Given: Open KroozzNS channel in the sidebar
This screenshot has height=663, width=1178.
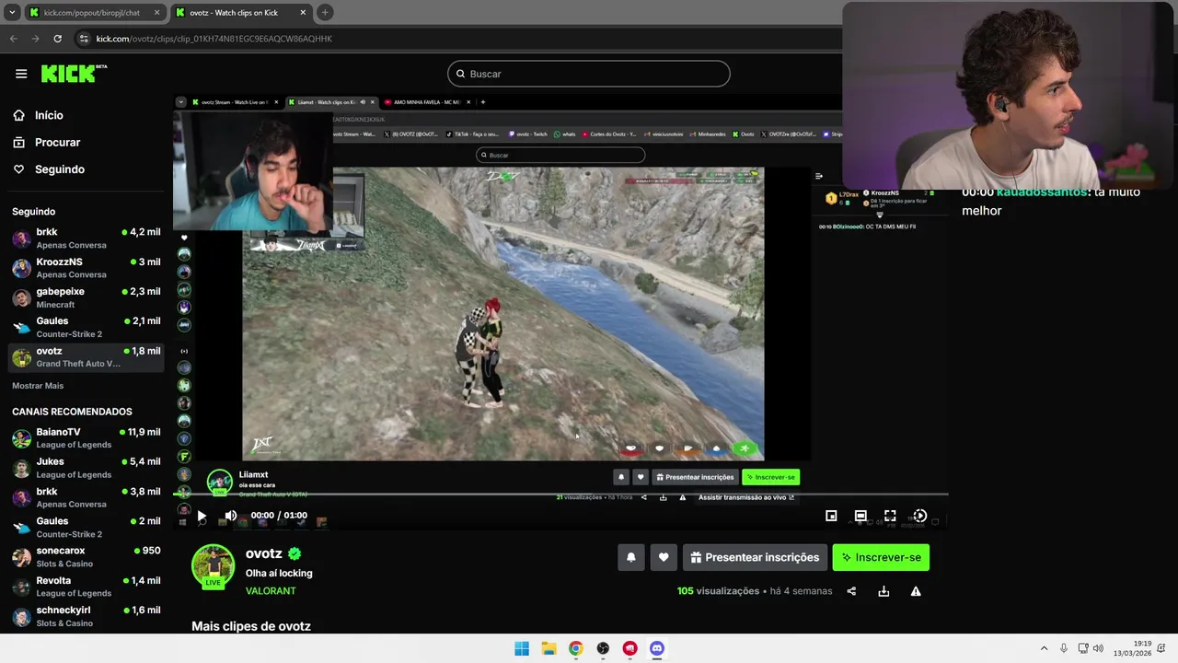Looking at the screenshot, I should 86,268.
